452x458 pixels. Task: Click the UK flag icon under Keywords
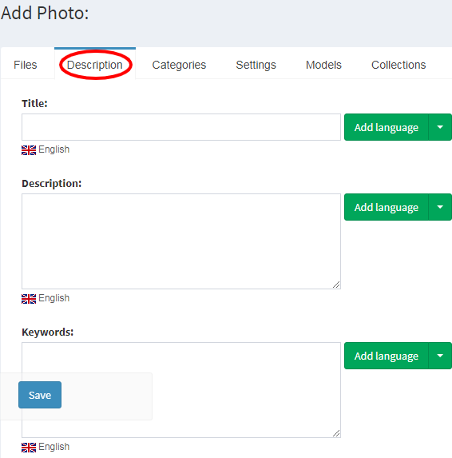29,447
